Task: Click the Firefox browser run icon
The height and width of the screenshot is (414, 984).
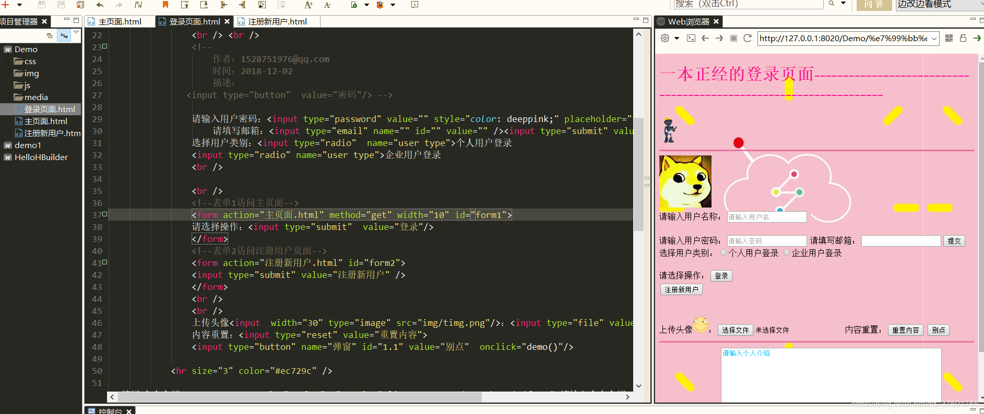Action: pyautogui.click(x=380, y=5)
